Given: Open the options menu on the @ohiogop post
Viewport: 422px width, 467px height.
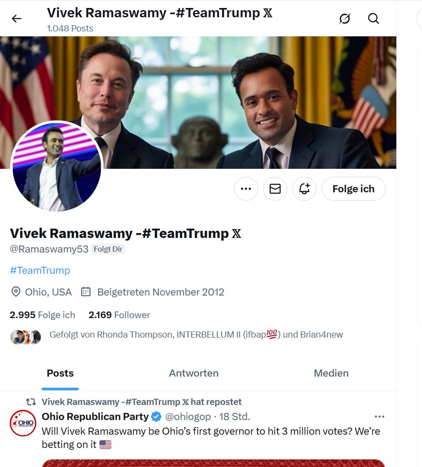Looking at the screenshot, I should [x=379, y=416].
